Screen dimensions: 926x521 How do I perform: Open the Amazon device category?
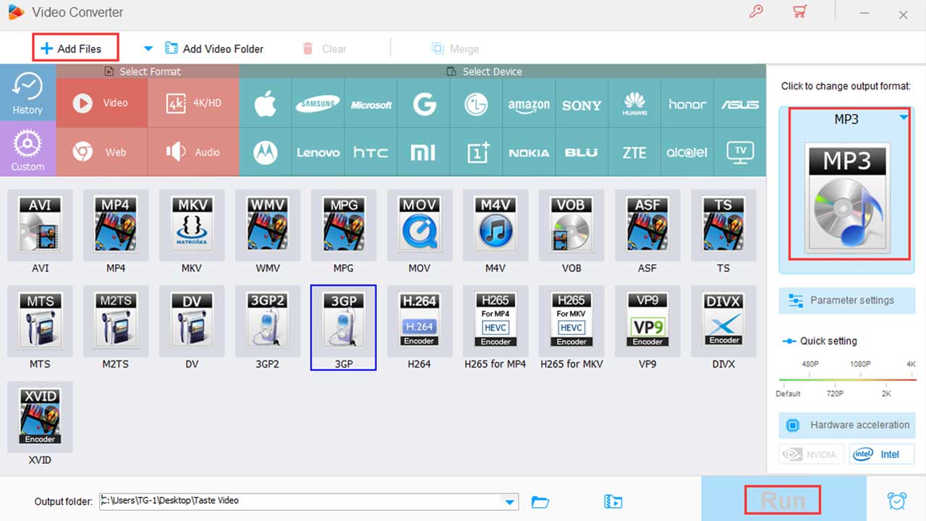click(529, 103)
